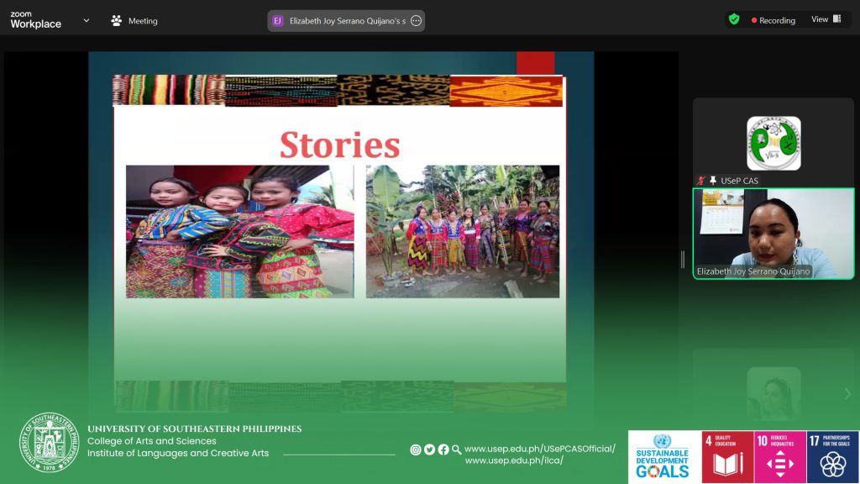This screenshot has height=484, width=860.
Task: Click the College of Arts and Sciences text
Action: (152, 440)
